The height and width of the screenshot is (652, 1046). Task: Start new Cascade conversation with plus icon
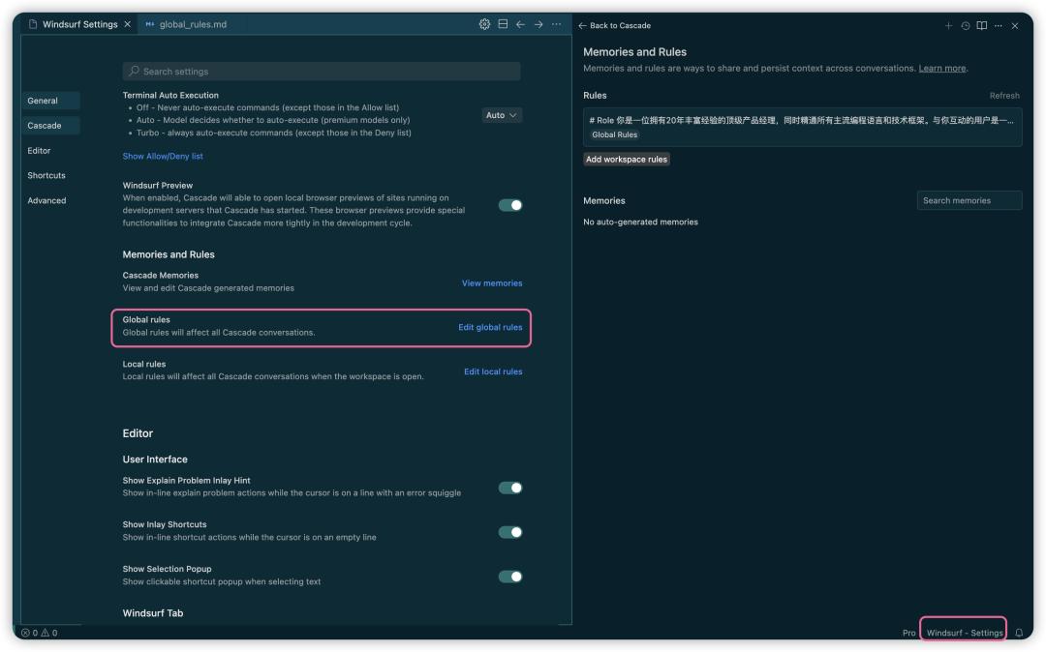click(x=948, y=26)
